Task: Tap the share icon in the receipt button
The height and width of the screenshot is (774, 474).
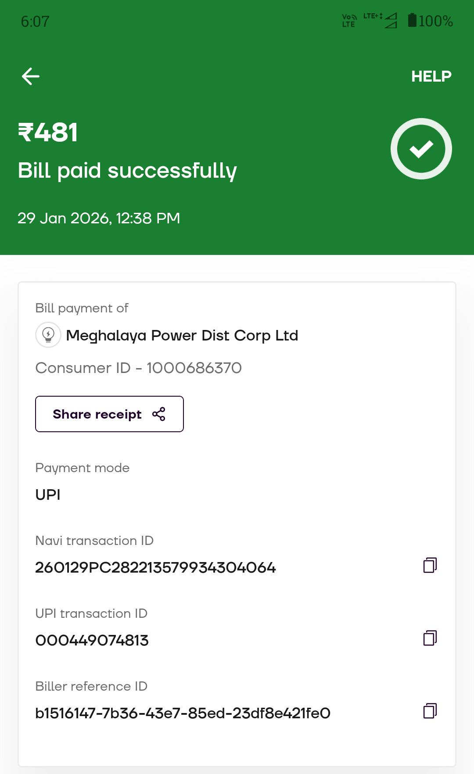Action: pyautogui.click(x=158, y=414)
